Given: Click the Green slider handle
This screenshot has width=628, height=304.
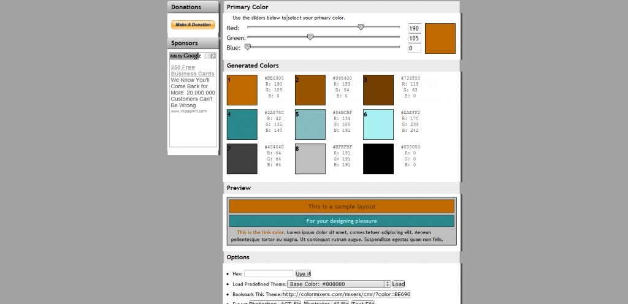Looking at the screenshot, I should pos(310,37).
